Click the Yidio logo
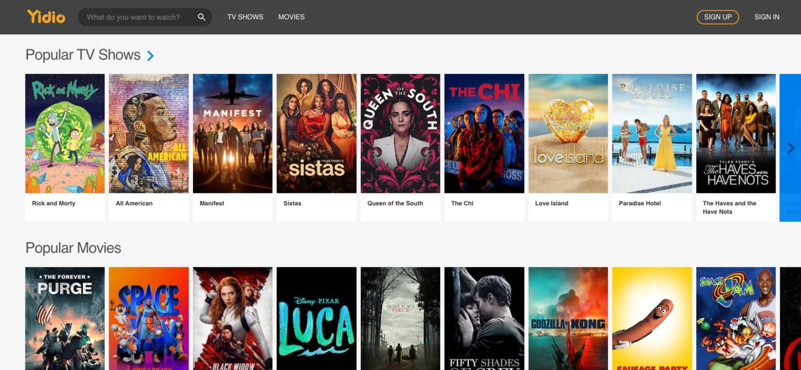This screenshot has height=370, width=801. 46,17
